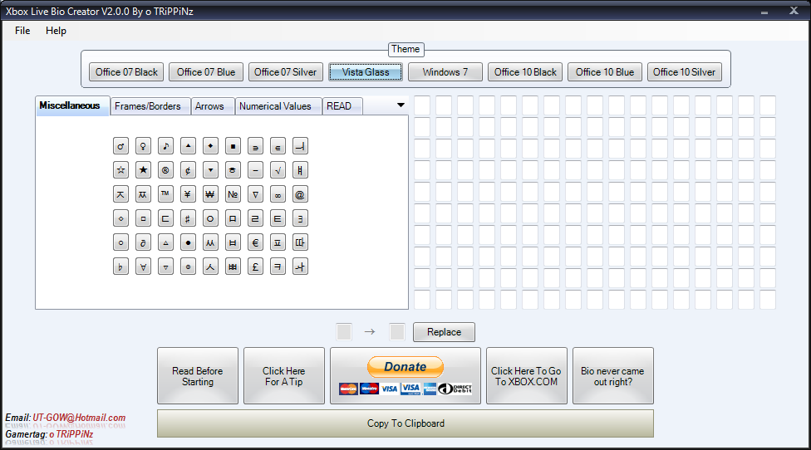Viewport: 811px width, 450px height.
Task: Click Here To Go To XBOX.COM
Action: click(527, 375)
